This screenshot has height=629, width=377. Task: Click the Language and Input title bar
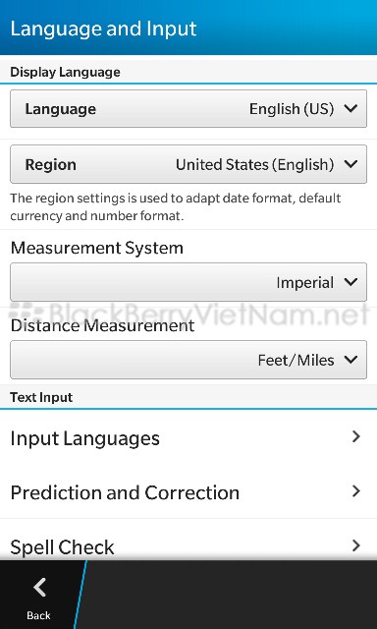coord(188,28)
